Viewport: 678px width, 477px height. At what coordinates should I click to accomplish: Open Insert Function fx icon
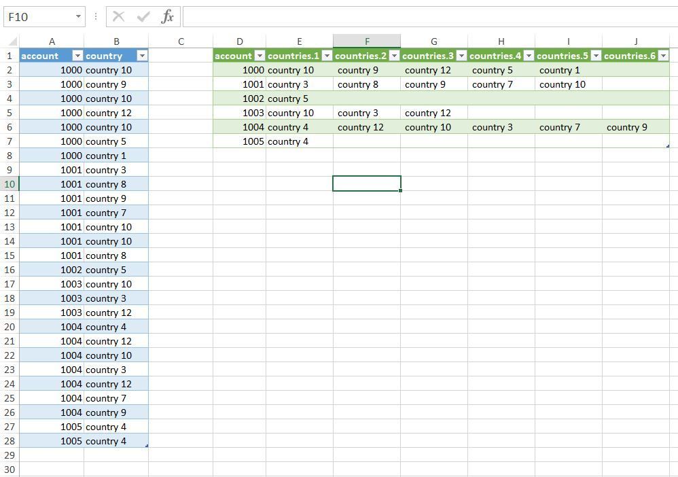(167, 17)
